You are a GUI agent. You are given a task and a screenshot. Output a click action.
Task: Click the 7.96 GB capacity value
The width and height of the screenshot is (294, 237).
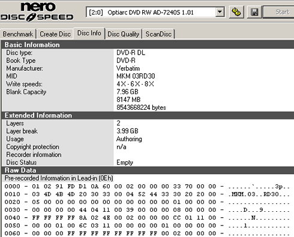tap(127, 92)
